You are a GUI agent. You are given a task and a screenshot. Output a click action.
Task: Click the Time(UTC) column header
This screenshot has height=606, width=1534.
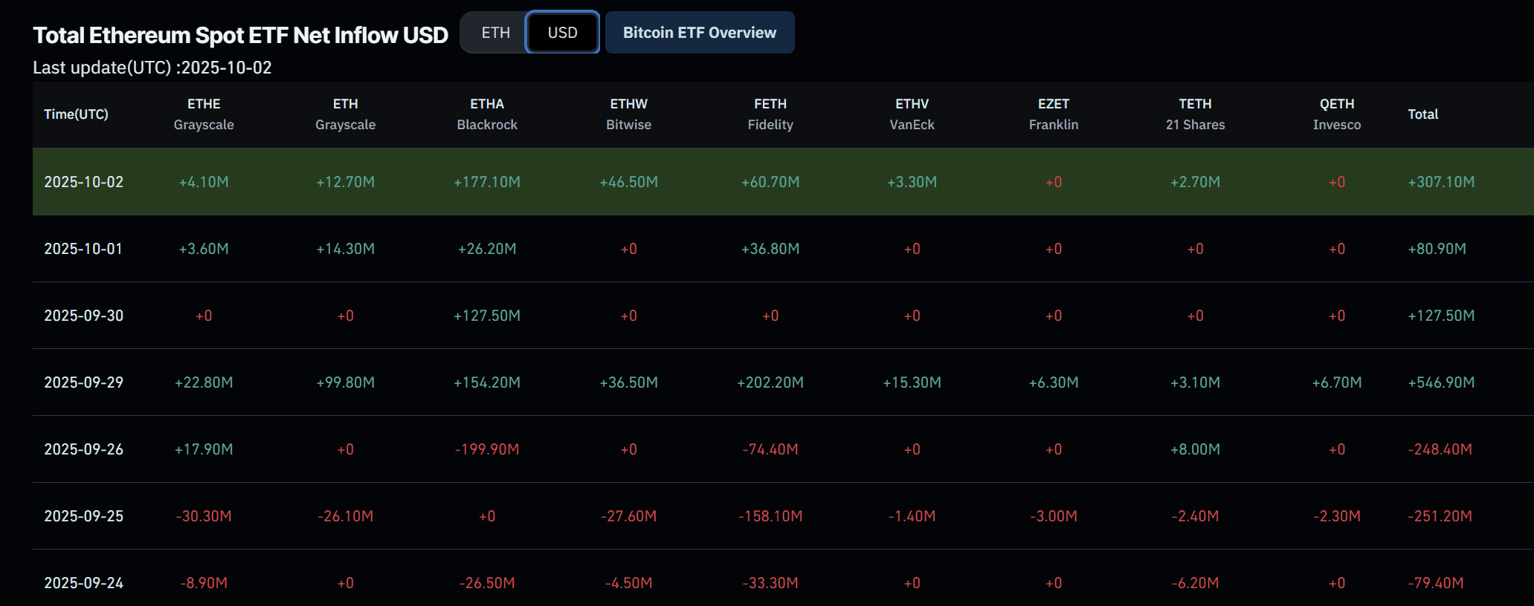76,114
